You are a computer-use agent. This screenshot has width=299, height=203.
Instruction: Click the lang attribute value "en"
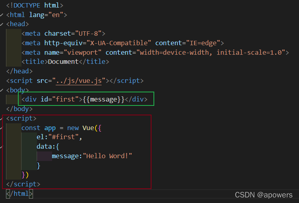coord(56,15)
